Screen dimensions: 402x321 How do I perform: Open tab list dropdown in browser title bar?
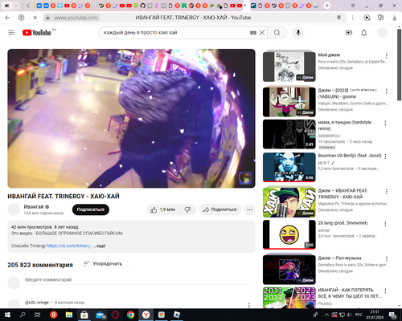(x=16, y=6)
